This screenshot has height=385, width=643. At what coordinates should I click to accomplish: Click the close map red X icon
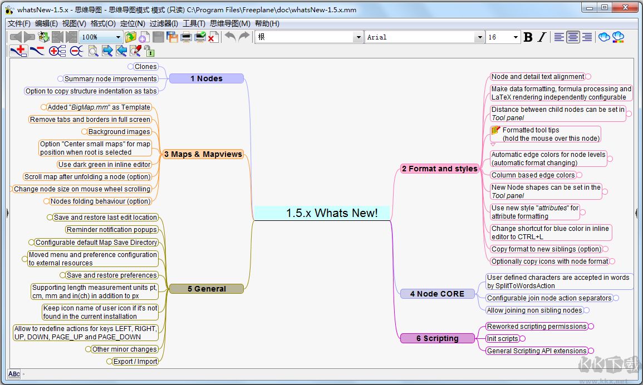213,37
